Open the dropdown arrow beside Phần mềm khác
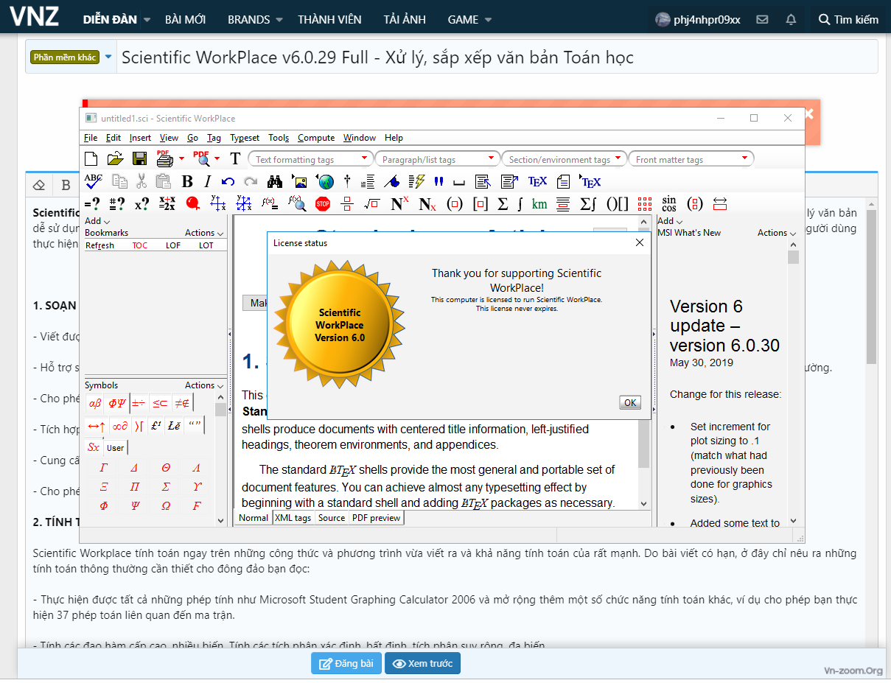Screen dimensions: 891x683 108,57
